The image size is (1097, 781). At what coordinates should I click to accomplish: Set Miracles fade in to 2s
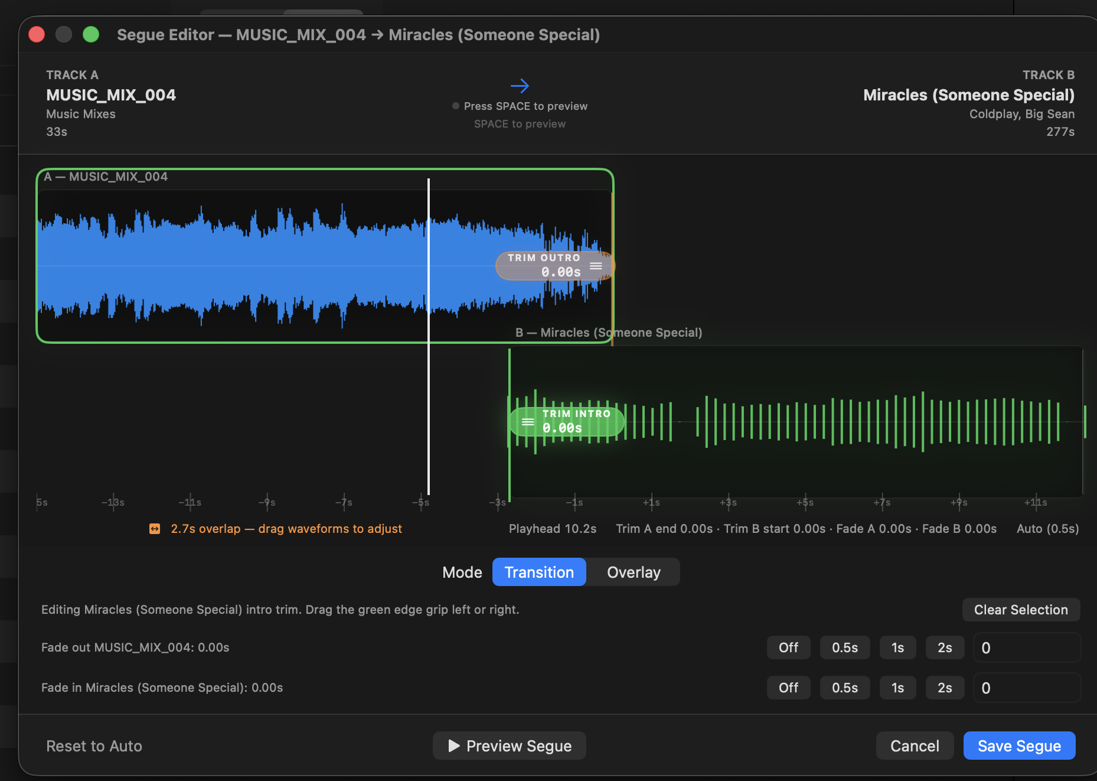coord(945,688)
